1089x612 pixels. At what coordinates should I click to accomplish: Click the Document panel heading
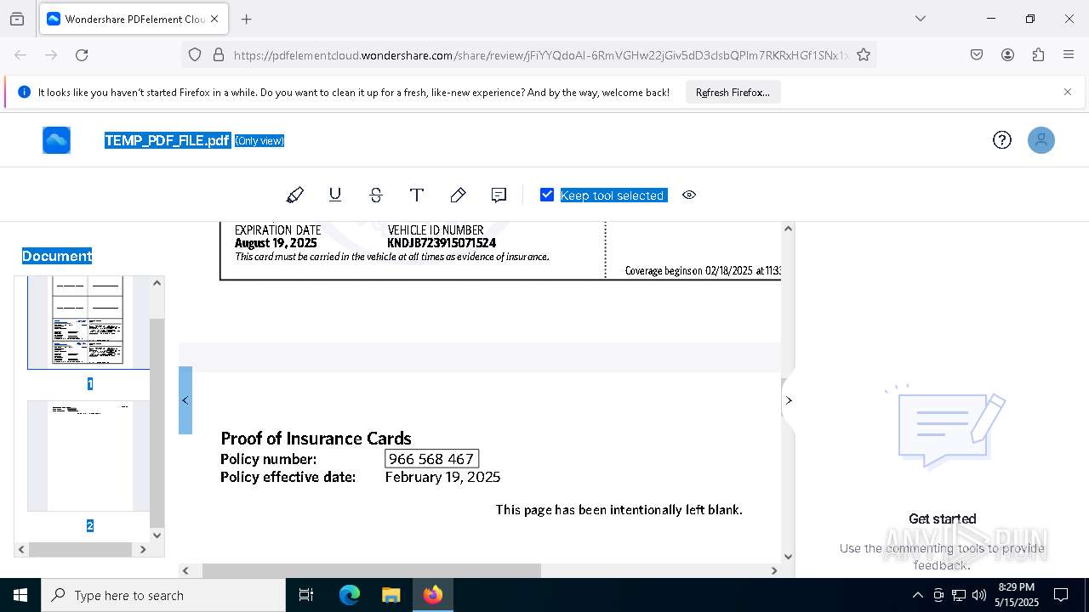57,256
